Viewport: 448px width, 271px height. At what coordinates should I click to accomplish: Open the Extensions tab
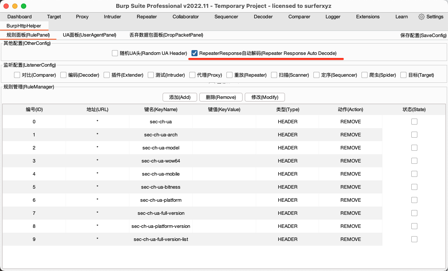point(368,17)
